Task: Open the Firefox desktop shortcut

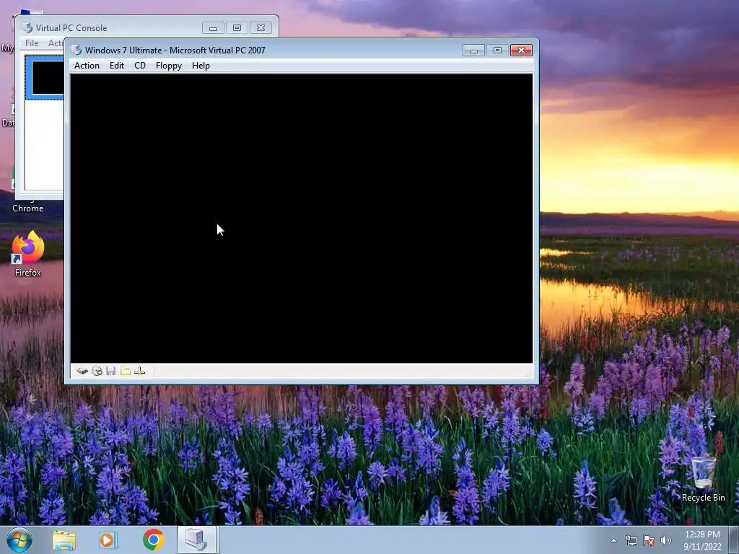Action: coord(28,253)
